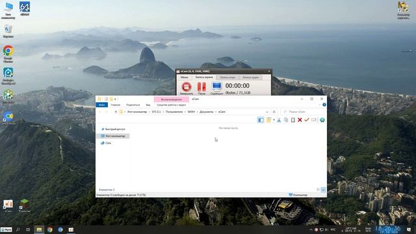Open This PC desktop icon
The width and height of the screenshot is (416, 234).
coord(8,10)
